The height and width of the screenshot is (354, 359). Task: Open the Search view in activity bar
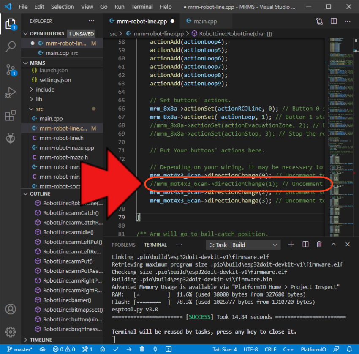[x=11, y=46]
